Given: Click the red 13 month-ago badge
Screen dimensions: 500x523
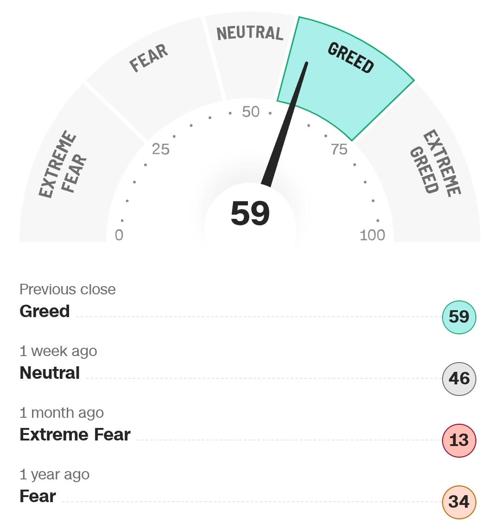Looking at the screenshot, I should coord(459,440).
